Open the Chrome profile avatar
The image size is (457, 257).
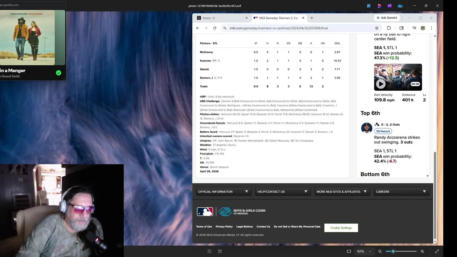(423, 28)
